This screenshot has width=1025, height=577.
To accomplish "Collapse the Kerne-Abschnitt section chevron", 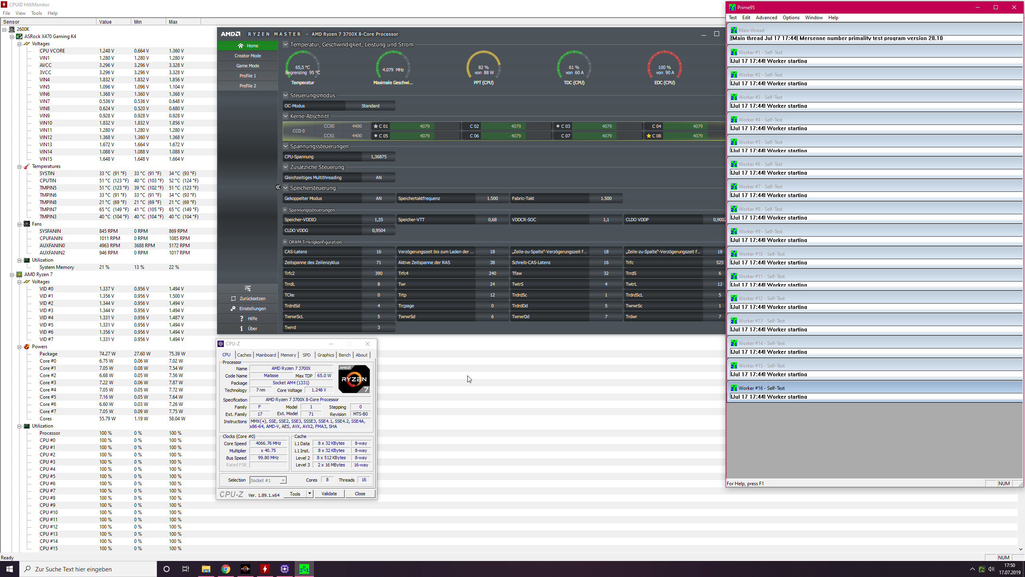I will pos(285,116).
